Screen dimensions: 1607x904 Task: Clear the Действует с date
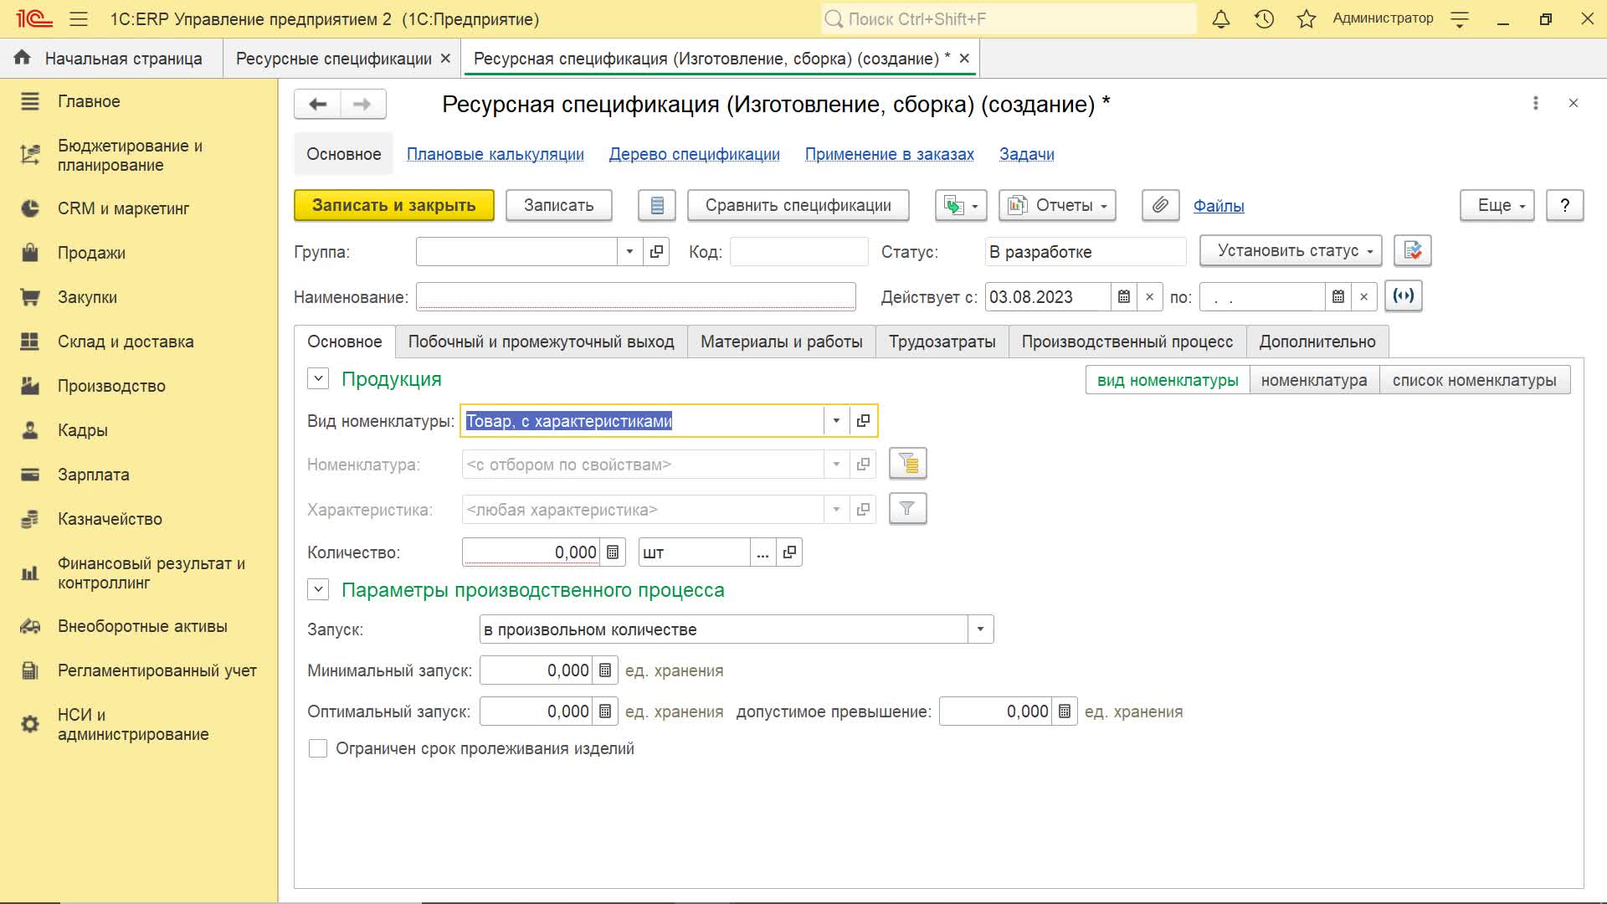click(1149, 297)
